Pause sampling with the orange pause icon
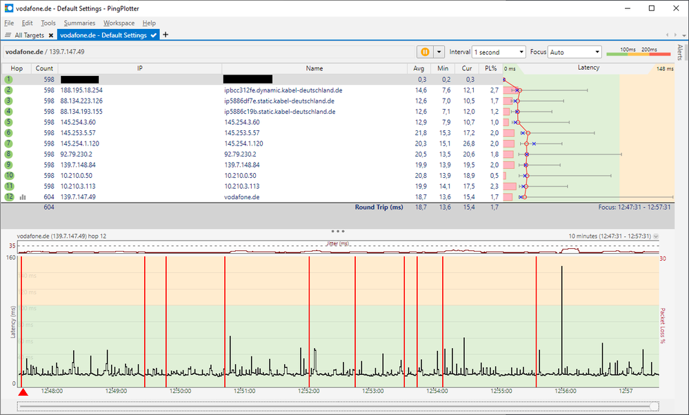 click(x=423, y=52)
